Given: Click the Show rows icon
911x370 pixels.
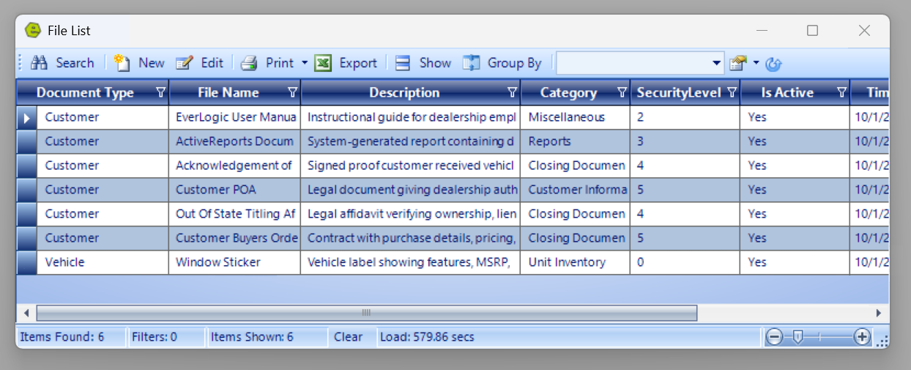Looking at the screenshot, I should [402, 63].
